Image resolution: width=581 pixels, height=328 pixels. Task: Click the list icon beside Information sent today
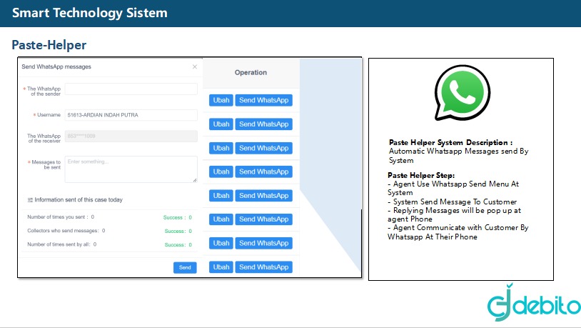[30, 200]
